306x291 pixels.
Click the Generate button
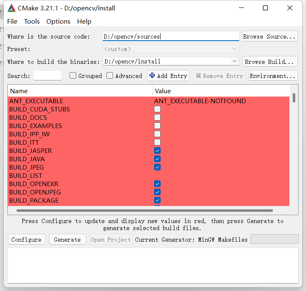(x=67, y=240)
